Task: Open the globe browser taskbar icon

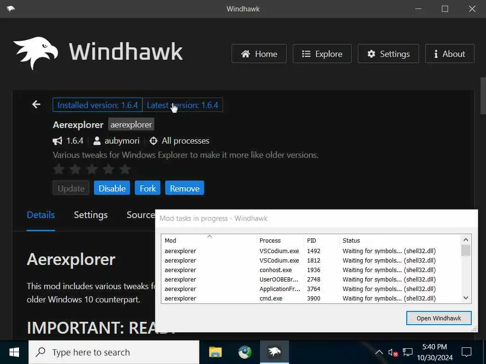Action: click(245, 352)
